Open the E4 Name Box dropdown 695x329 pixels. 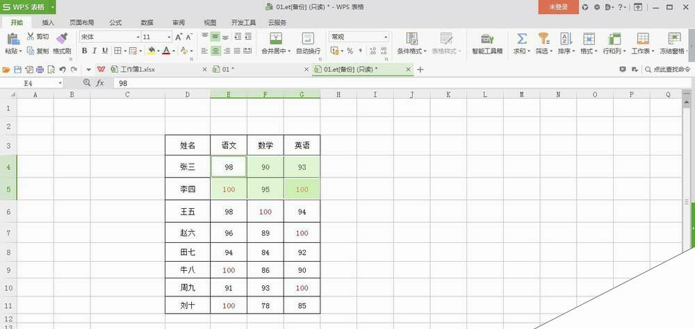click(x=60, y=83)
